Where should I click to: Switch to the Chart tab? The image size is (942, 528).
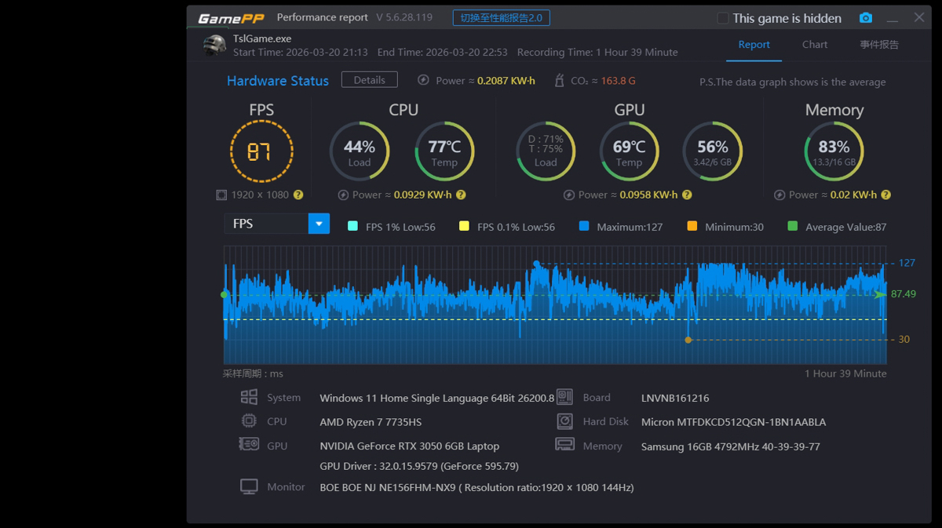814,45
